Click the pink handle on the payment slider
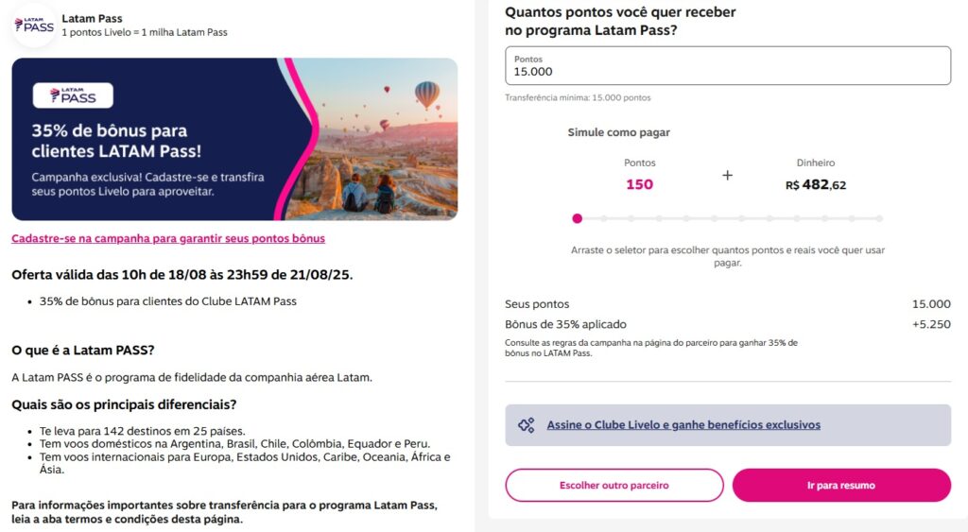The height and width of the screenshot is (532, 968). (x=577, y=218)
